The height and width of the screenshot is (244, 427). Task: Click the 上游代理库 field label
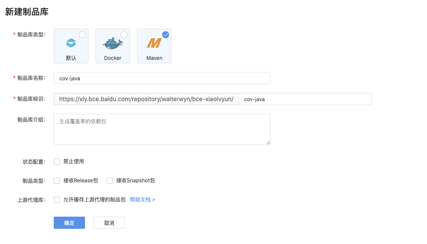(31, 200)
